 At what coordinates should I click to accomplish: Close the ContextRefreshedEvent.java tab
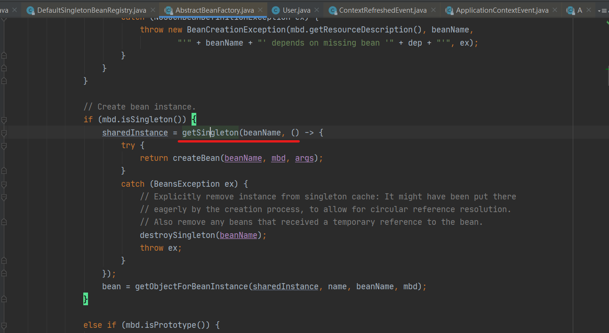point(434,10)
